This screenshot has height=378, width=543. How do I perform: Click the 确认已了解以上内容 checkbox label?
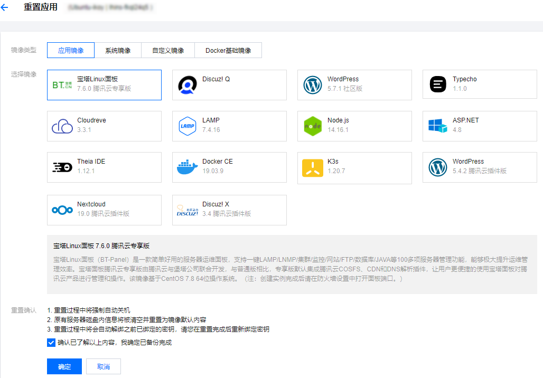(115, 342)
